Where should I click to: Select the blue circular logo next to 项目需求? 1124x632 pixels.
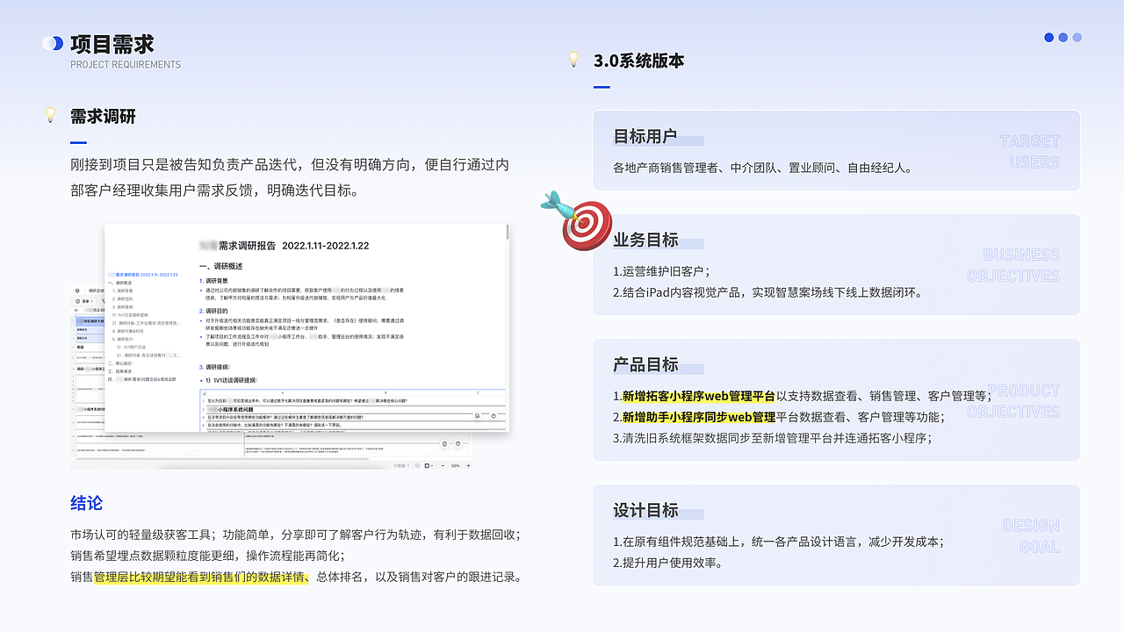53,42
